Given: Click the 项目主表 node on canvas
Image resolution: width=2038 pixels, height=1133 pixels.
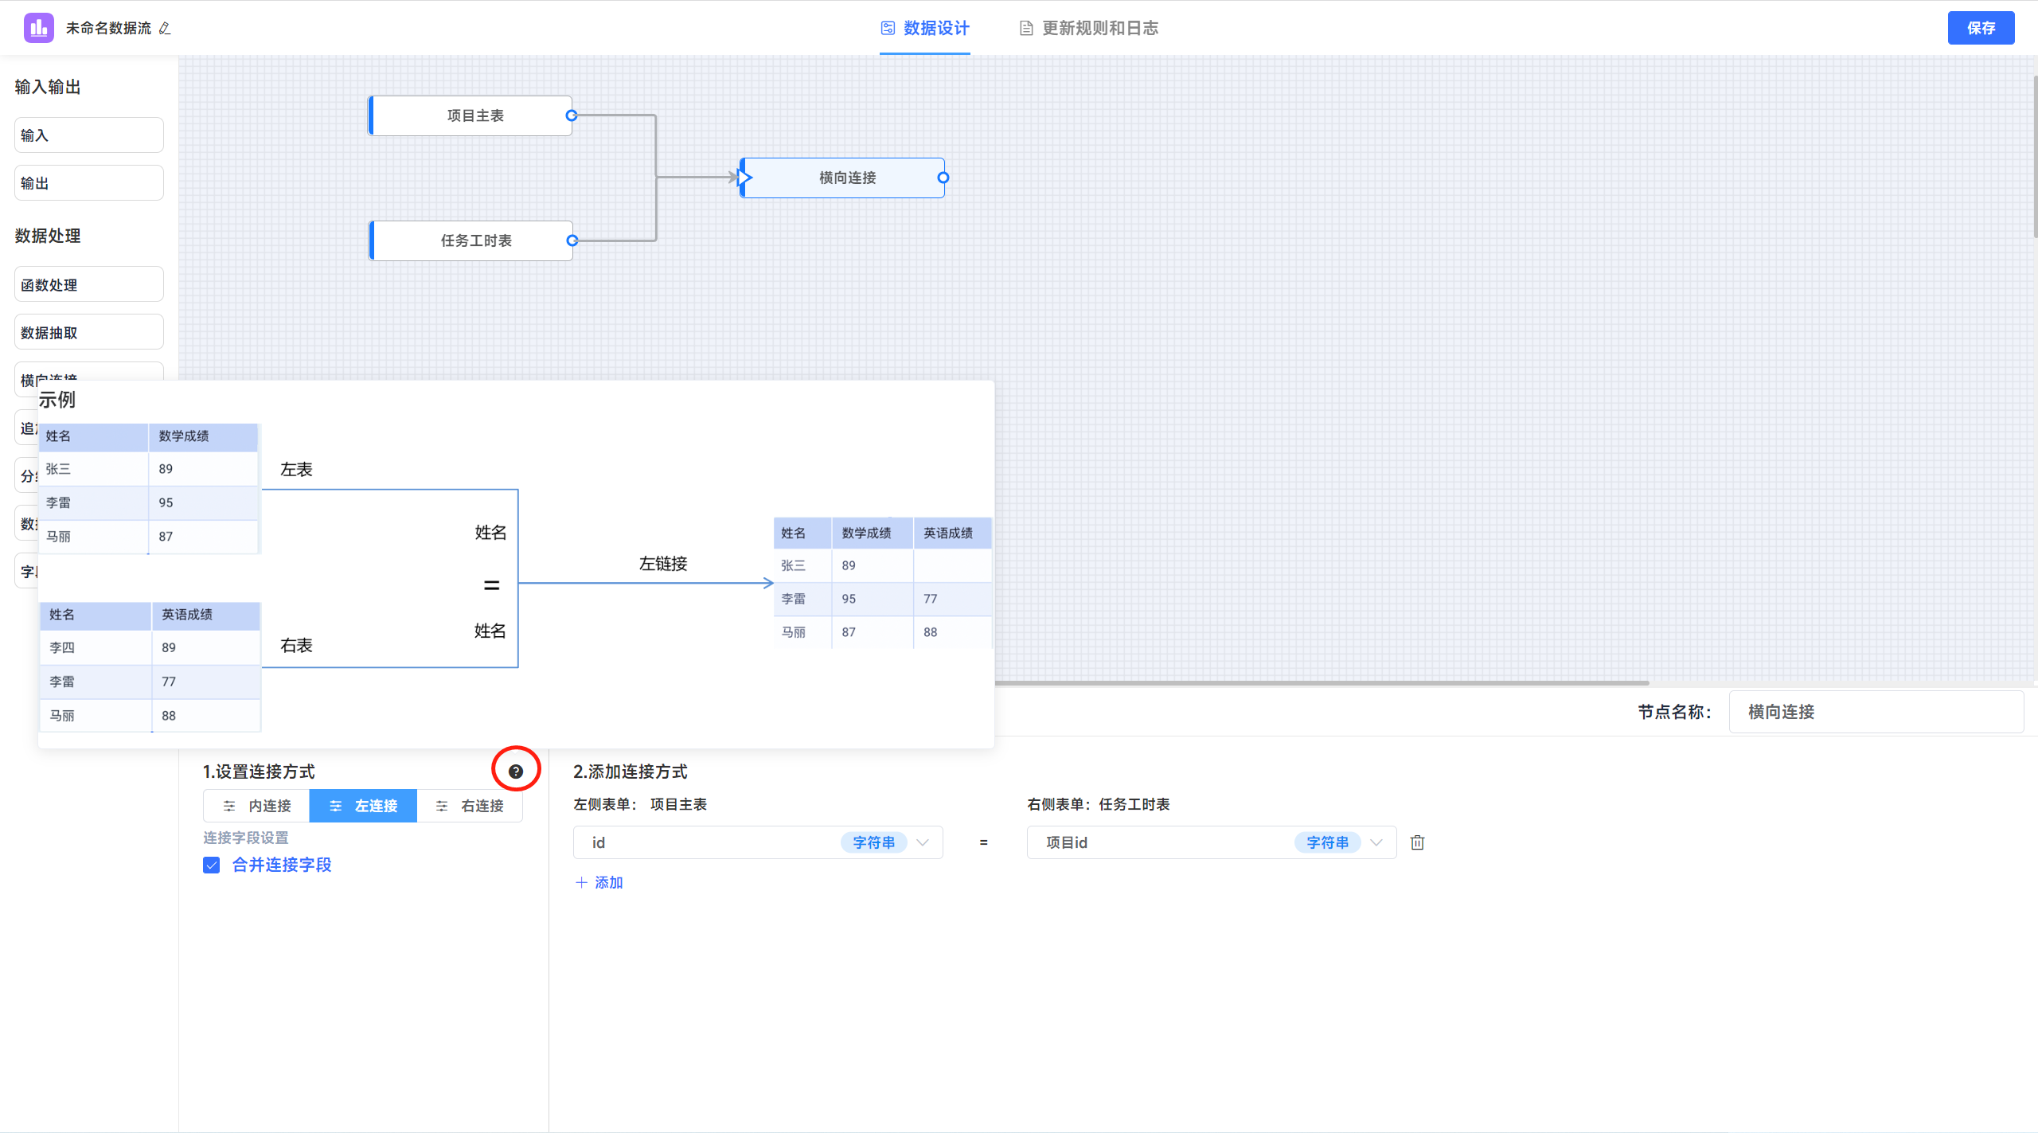Looking at the screenshot, I should (x=470, y=115).
